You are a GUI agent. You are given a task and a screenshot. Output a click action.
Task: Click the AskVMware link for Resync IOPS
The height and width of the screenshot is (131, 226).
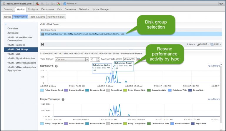pyautogui.click(x=214, y=66)
